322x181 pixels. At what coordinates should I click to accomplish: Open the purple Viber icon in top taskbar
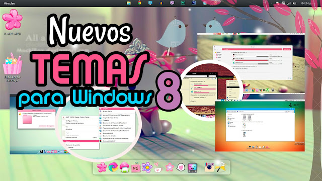pyautogui.click(x=172, y=3)
